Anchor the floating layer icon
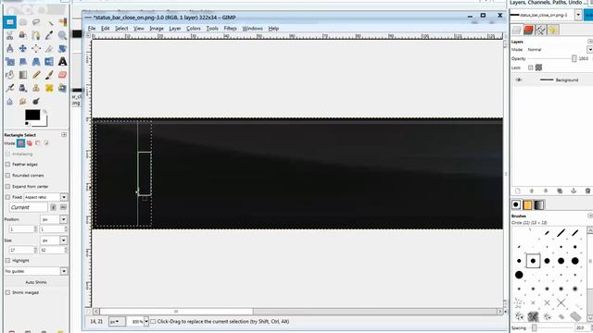Viewport: 593px width, 333px height. (574, 191)
